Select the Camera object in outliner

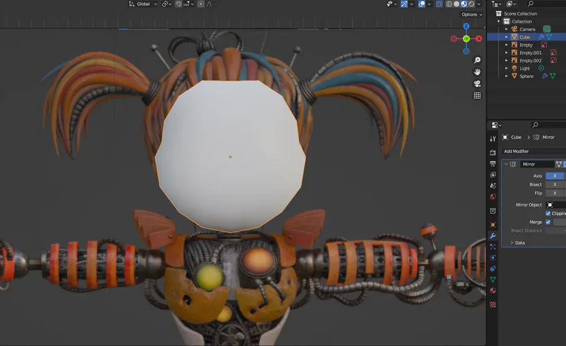pyautogui.click(x=528, y=30)
